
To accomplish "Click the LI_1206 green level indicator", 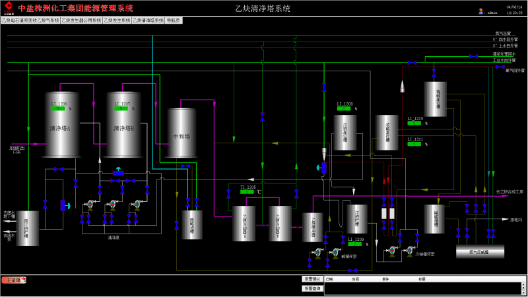I will point(58,109).
